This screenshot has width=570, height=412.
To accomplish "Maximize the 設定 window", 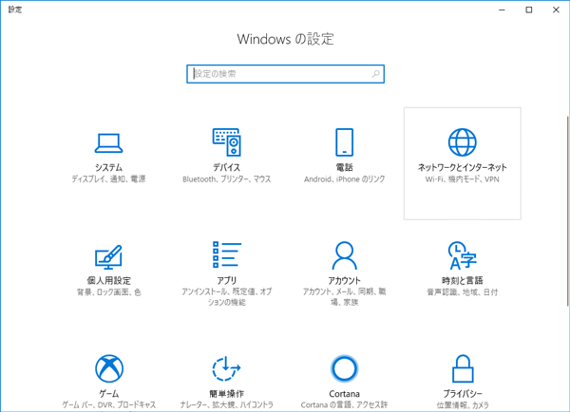I will click(x=529, y=9).
